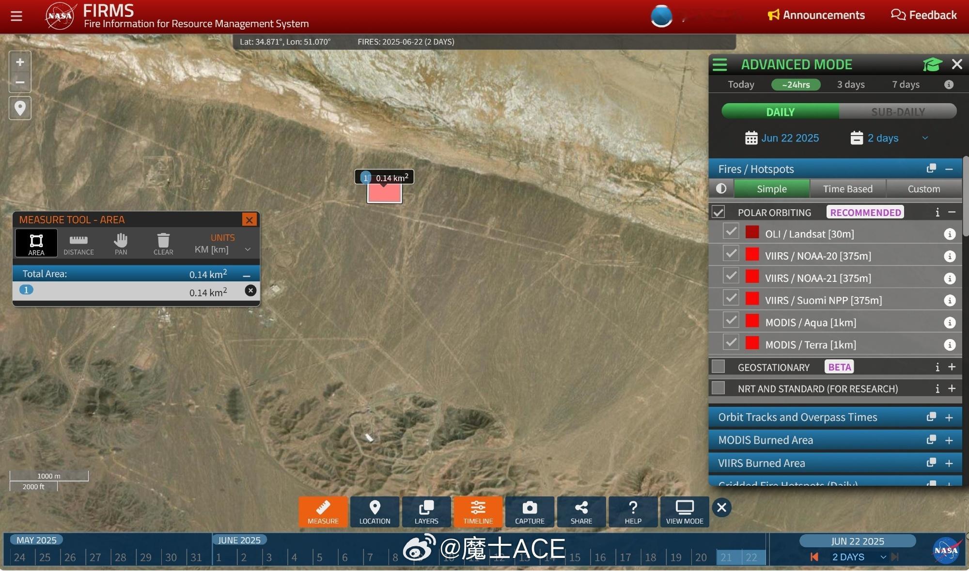
Task: Zoom out on the map
Action: tap(20, 82)
